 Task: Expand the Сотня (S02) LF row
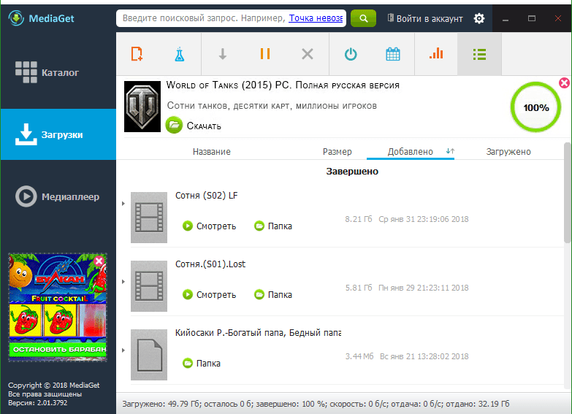(123, 204)
